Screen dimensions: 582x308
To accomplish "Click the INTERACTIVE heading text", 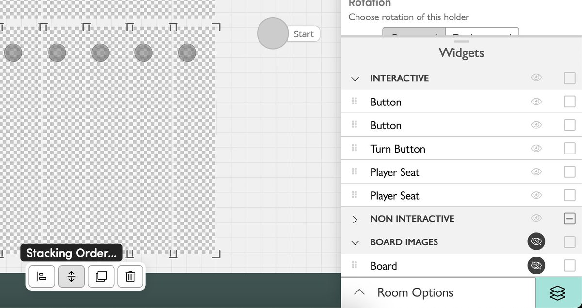I will point(399,78).
